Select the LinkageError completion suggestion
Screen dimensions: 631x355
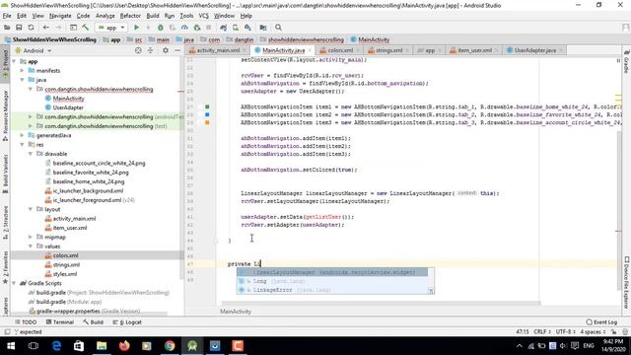(x=332, y=290)
